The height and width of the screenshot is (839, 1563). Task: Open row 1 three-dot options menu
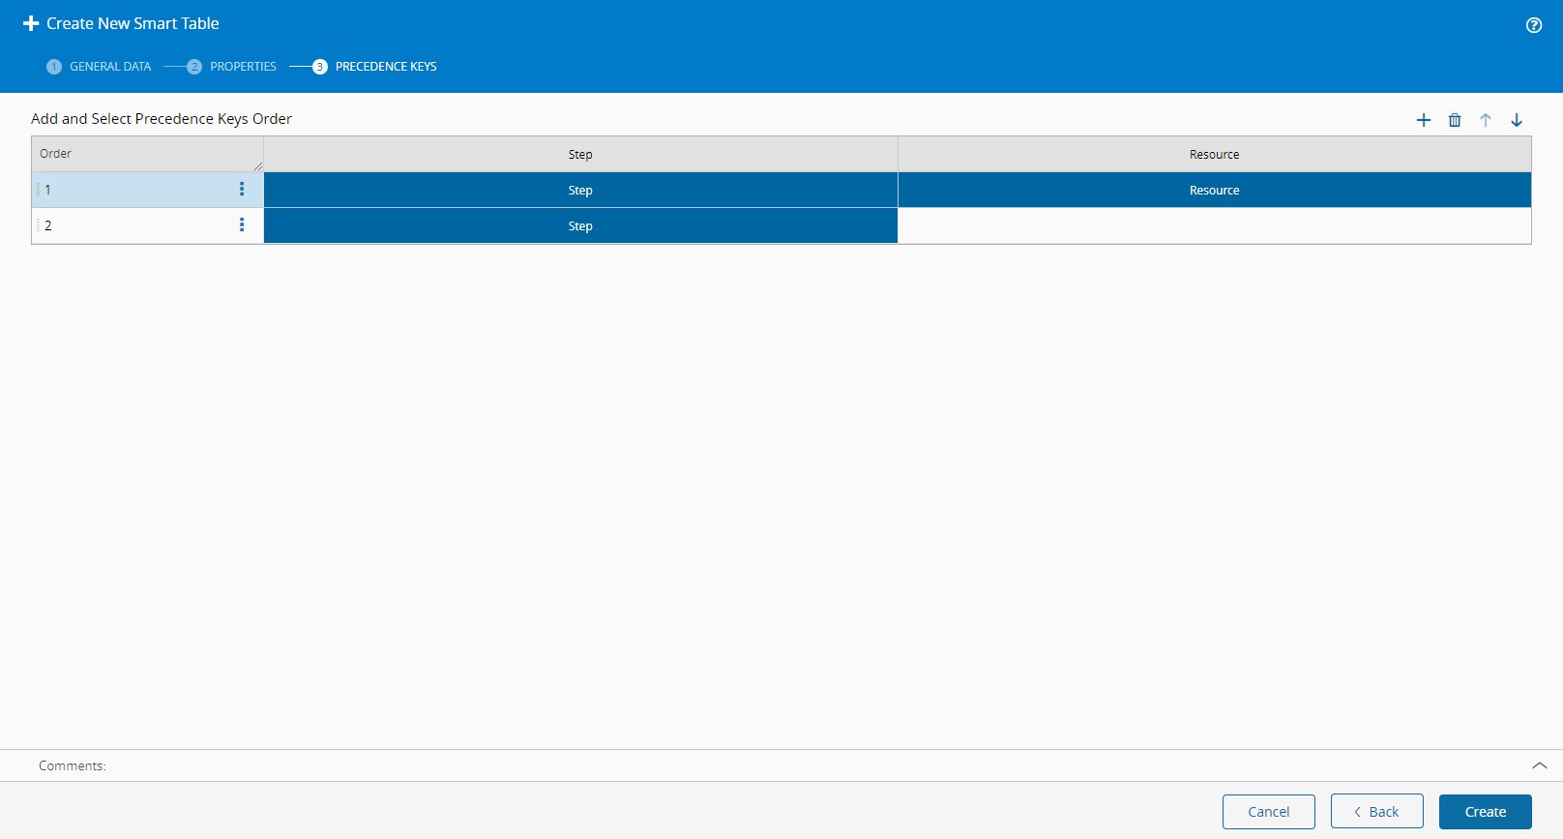[242, 190]
